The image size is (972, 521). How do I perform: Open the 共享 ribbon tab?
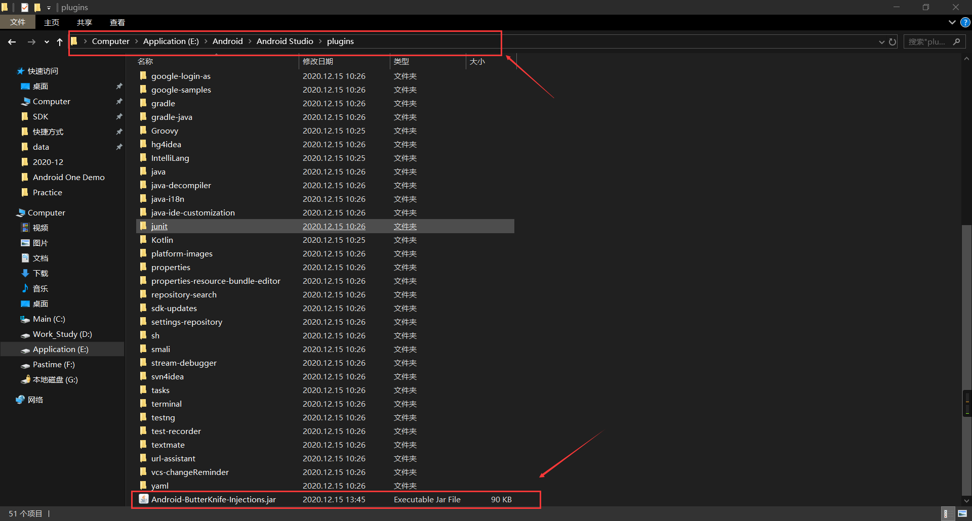coord(85,22)
